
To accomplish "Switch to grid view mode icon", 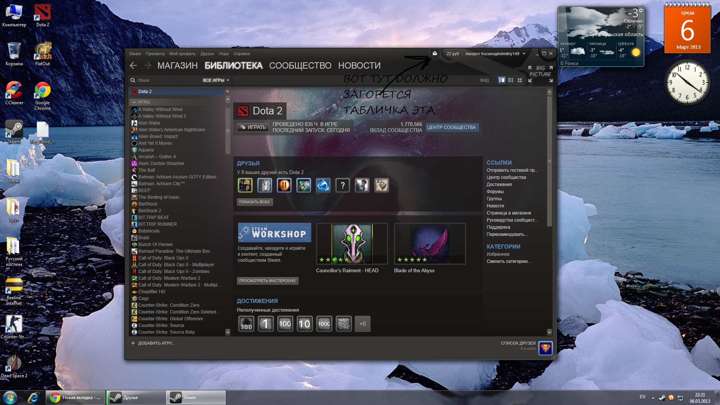I will (x=520, y=80).
